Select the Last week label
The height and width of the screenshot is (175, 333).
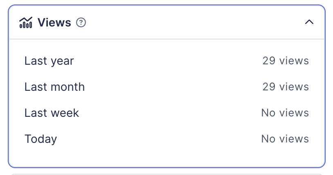[x=52, y=113]
